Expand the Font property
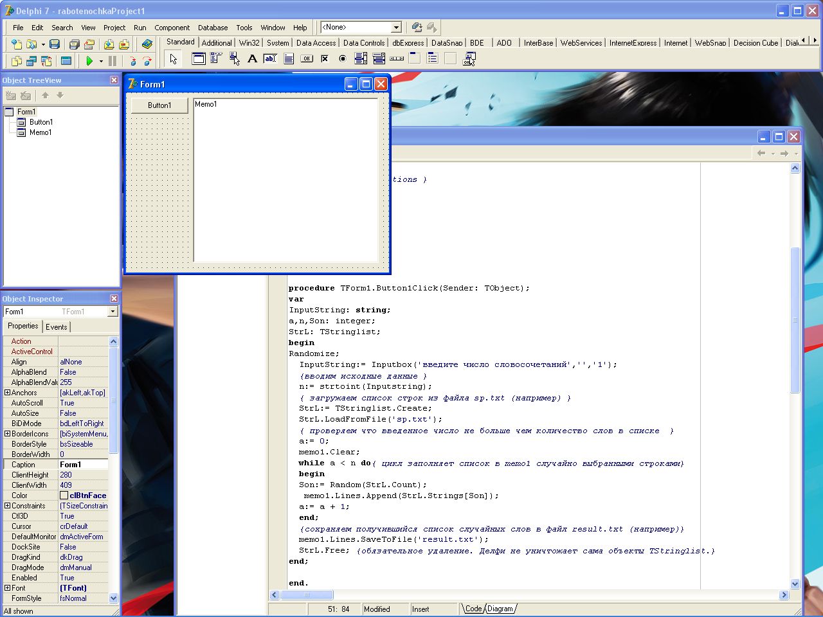Viewport: 823px width, 617px height. [x=7, y=588]
